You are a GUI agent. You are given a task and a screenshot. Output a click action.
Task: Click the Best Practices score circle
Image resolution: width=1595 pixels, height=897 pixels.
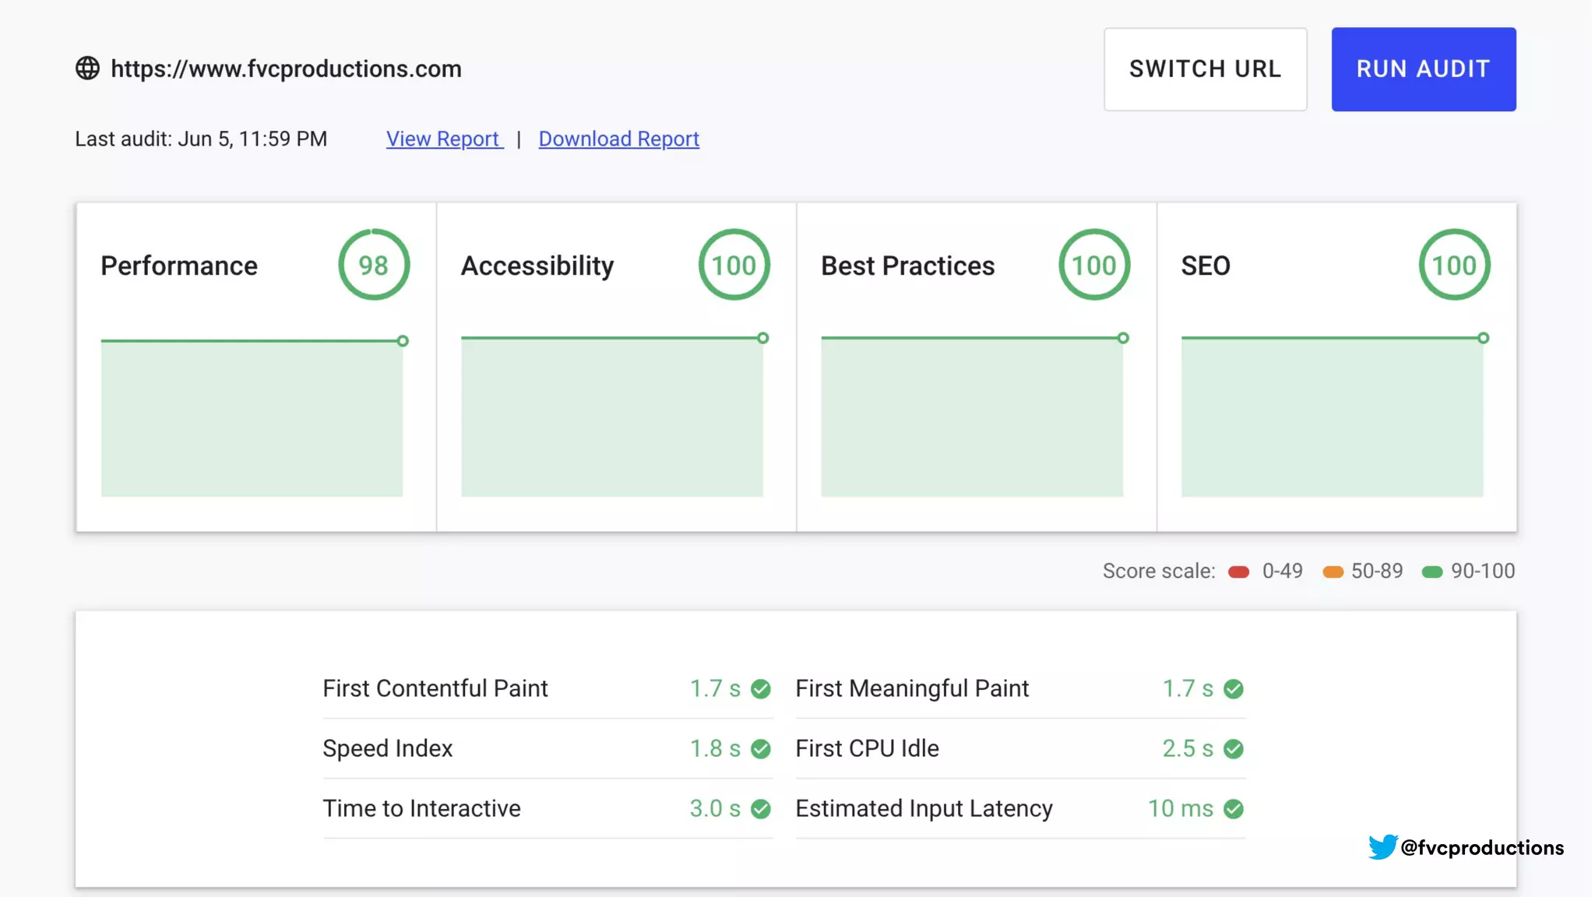coord(1094,265)
